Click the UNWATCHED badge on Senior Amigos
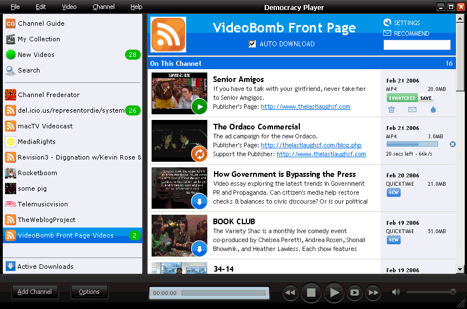This screenshot has width=467, height=309. coord(402,98)
